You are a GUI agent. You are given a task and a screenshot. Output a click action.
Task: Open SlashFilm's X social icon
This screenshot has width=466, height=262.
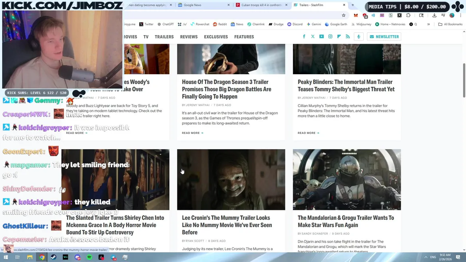[x=313, y=36]
